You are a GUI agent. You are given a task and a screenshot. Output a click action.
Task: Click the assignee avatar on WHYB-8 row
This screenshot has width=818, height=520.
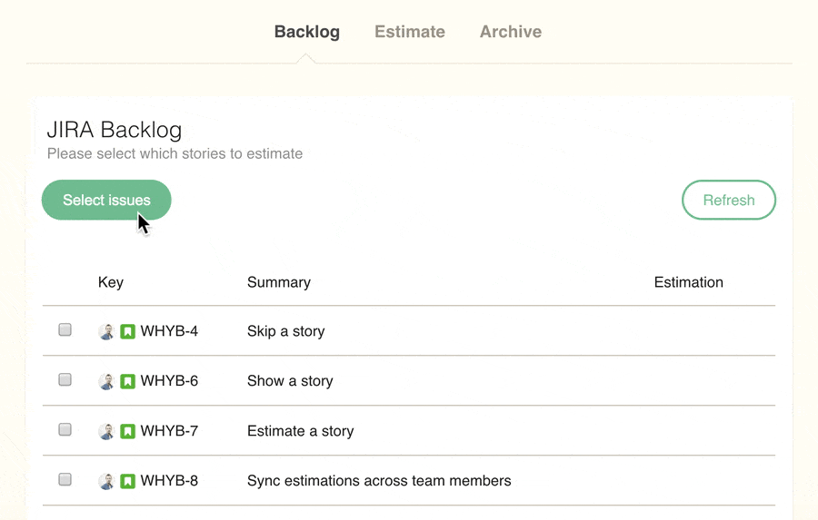point(106,481)
